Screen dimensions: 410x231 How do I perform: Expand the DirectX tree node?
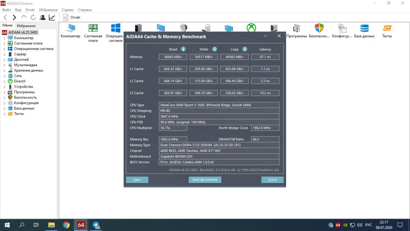[4, 82]
